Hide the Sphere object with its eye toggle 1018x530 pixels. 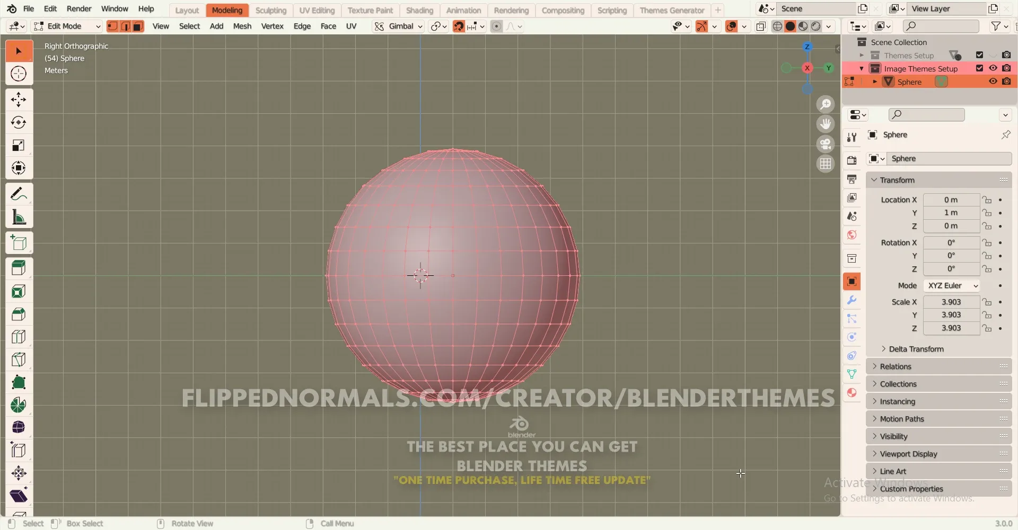point(993,81)
